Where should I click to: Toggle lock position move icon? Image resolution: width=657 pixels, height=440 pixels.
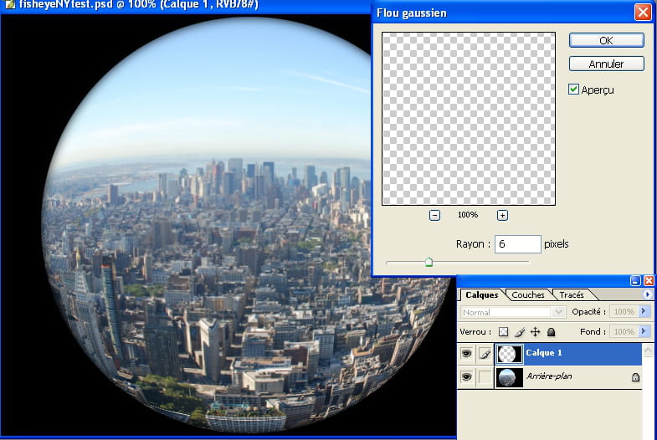535,332
